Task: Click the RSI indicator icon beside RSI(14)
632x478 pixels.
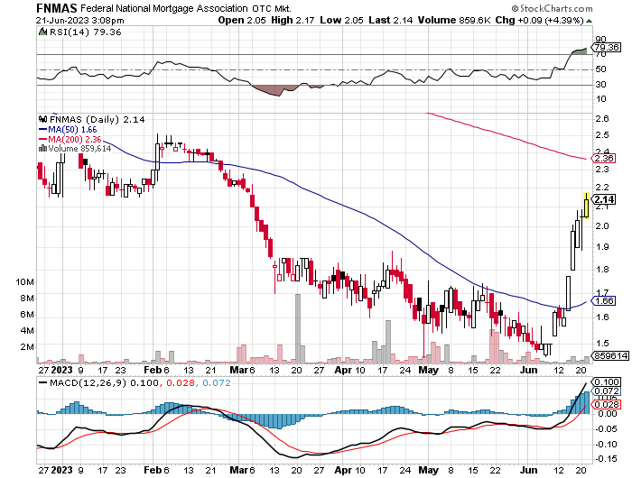Action: pyautogui.click(x=42, y=32)
